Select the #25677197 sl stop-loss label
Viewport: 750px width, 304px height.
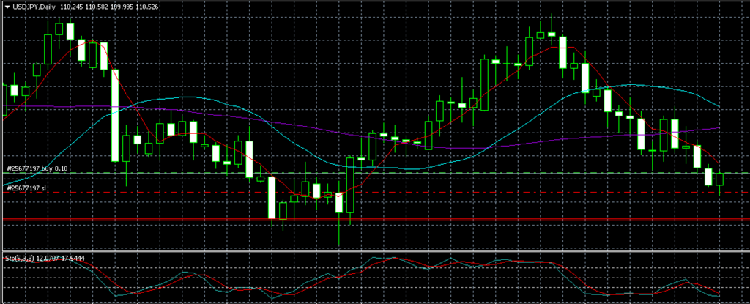click(x=27, y=188)
